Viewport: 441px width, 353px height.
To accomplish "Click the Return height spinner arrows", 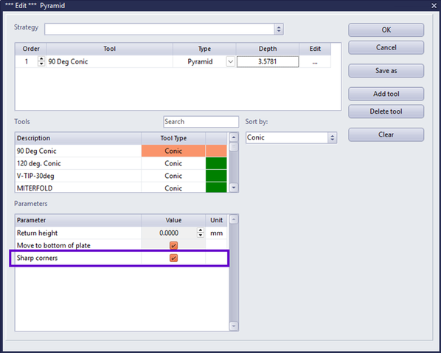I will tap(201, 233).
